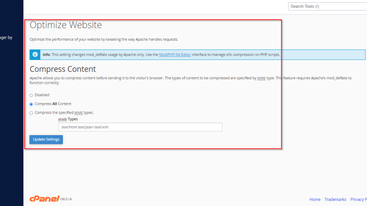367x206 pixels.
Task: Select the Compress All Content option
Action: tap(31, 104)
